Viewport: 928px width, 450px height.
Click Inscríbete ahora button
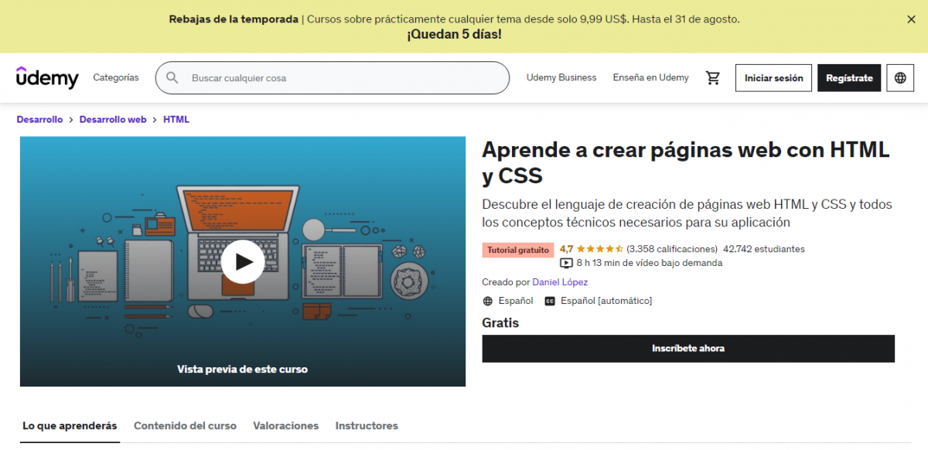(x=688, y=349)
